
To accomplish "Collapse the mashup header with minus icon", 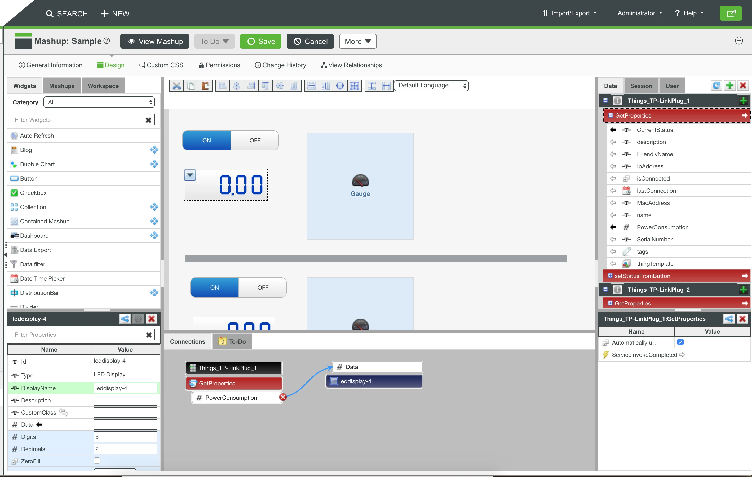I will coord(738,41).
